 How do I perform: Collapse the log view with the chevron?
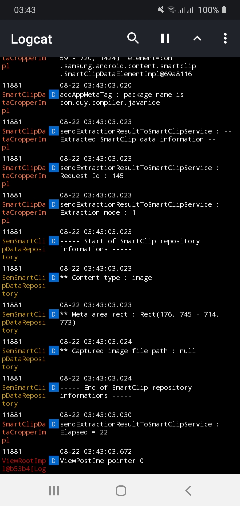pos(197,38)
